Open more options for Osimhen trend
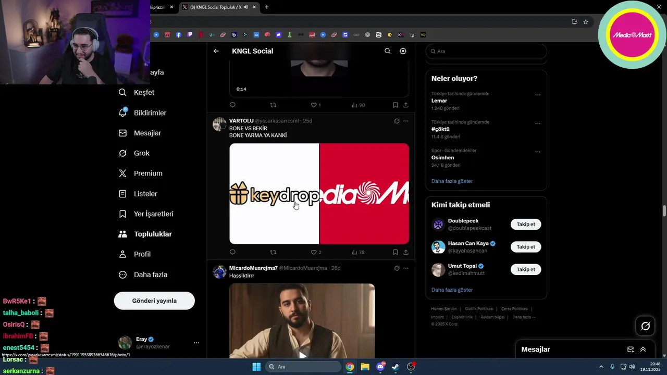667x375 pixels. pyautogui.click(x=538, y=152)
